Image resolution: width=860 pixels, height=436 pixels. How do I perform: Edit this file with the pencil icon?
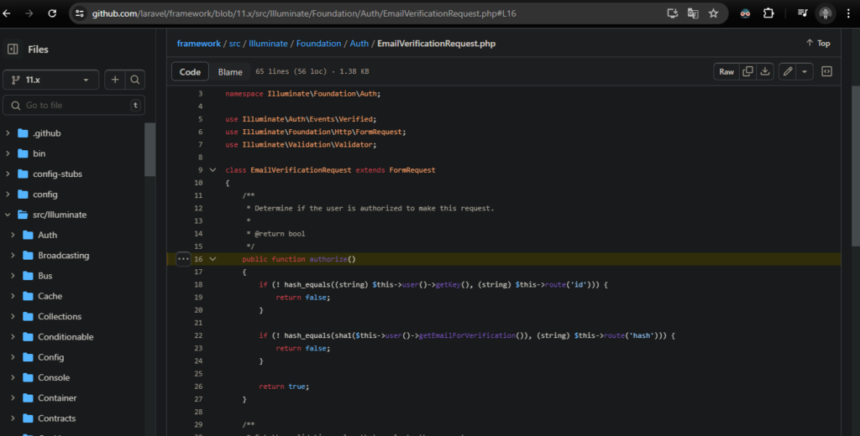788,71
